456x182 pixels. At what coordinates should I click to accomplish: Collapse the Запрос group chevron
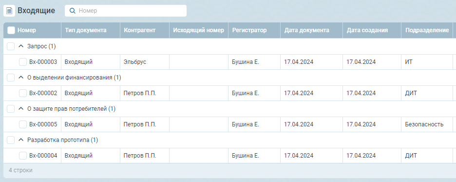(x=20, y=46)
